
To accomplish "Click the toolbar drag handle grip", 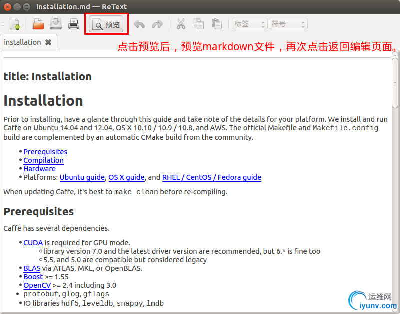I will 3,24.
